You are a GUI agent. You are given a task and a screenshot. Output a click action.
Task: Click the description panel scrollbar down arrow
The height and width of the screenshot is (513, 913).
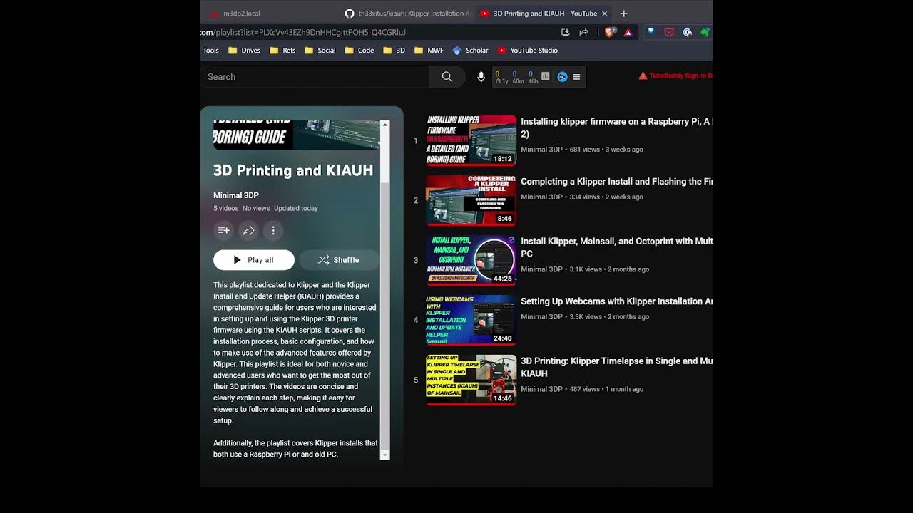[385, 455]
